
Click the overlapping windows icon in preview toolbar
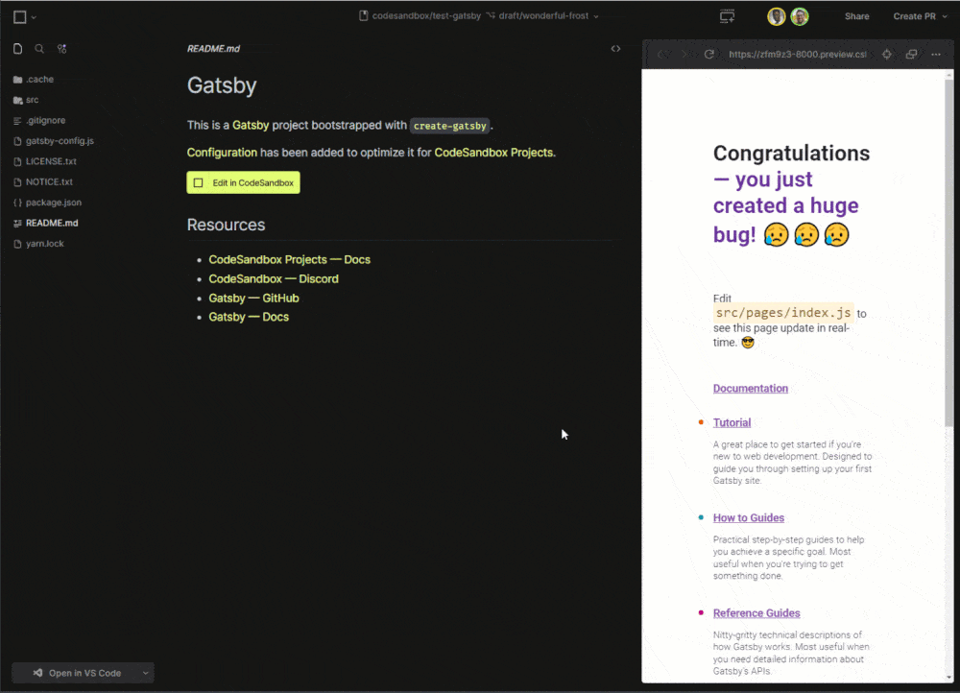[911, 54]
